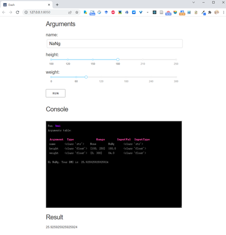226x235 pixels.
Task: Click the Result value 25.925925925925924
Action: tap(62, 227)
